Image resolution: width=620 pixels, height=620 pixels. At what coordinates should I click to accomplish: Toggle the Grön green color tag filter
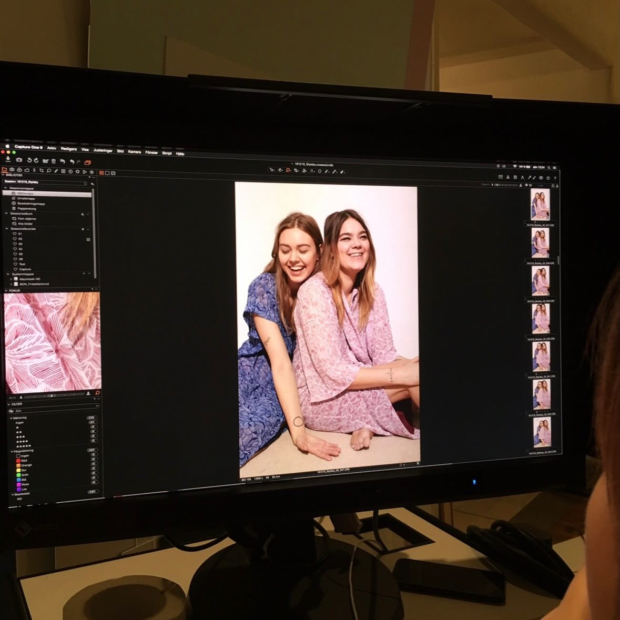18,475
